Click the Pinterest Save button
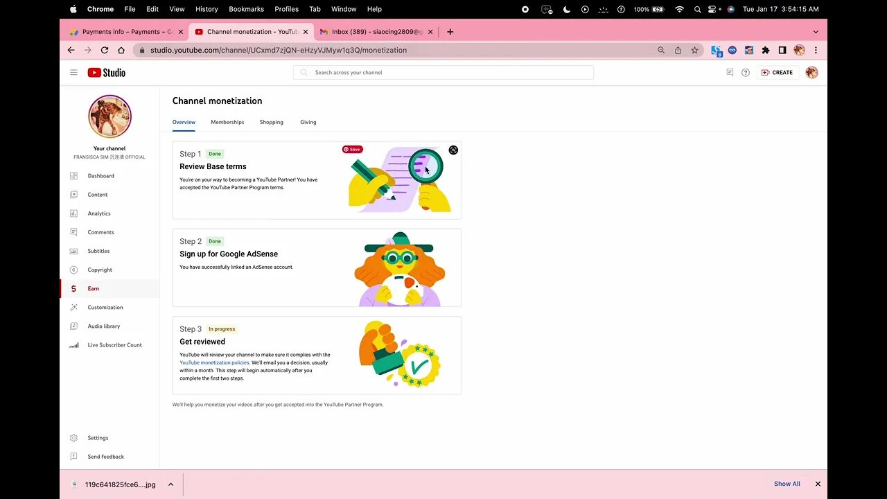Image resolution: width=887 pixels, height=499 pixels. coord(352,149)
